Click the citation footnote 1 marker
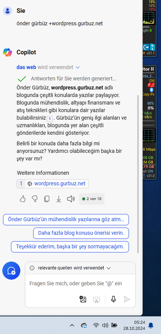 pyautogui.click(x=49, y=118)
